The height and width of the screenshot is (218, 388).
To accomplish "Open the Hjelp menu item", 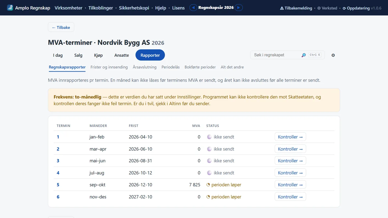I will 160,8.
